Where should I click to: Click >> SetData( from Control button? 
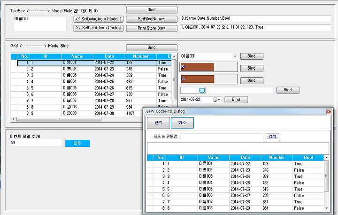99,28
